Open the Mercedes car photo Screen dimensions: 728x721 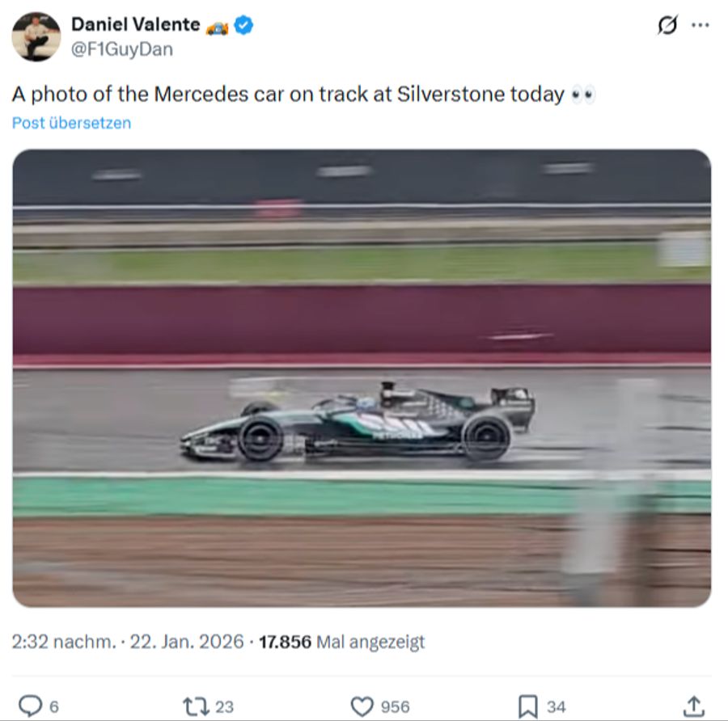pos(362,380)
